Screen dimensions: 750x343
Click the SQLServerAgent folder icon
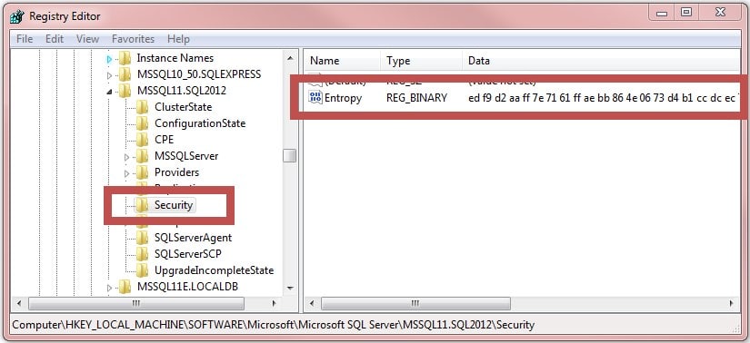tap(142, 238)
